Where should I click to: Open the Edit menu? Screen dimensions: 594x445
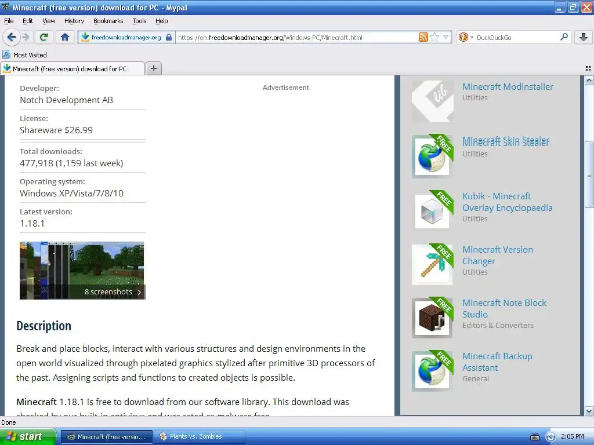28,21
